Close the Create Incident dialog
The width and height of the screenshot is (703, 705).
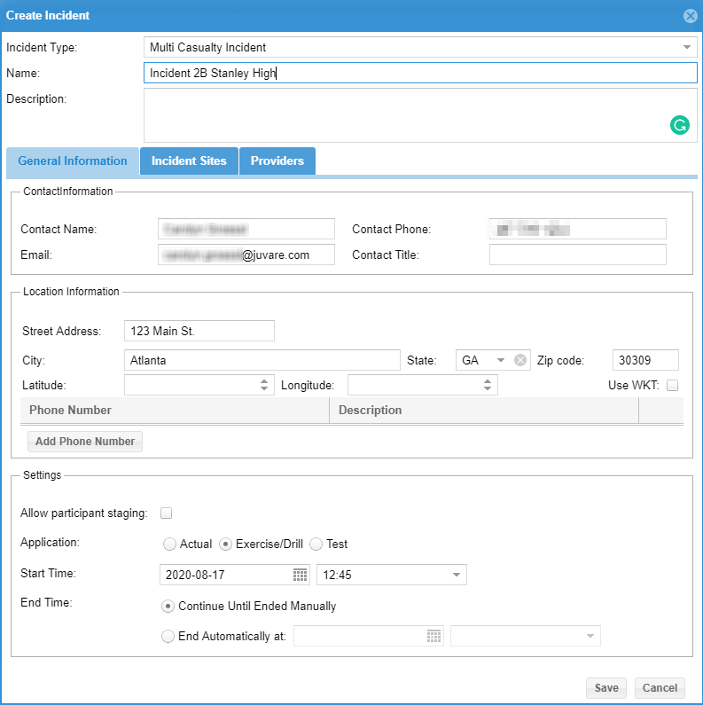[691, 16]
